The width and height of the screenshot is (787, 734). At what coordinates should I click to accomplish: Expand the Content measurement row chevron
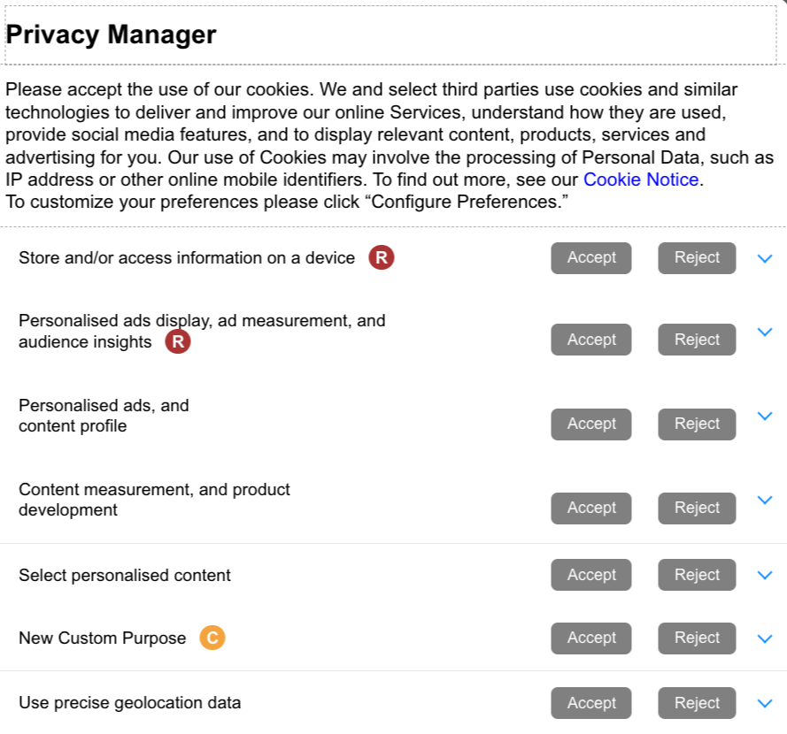pyautogui.click(x=764, y=500)
